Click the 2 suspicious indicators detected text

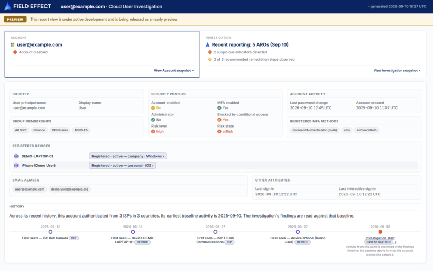click(240, 52)
